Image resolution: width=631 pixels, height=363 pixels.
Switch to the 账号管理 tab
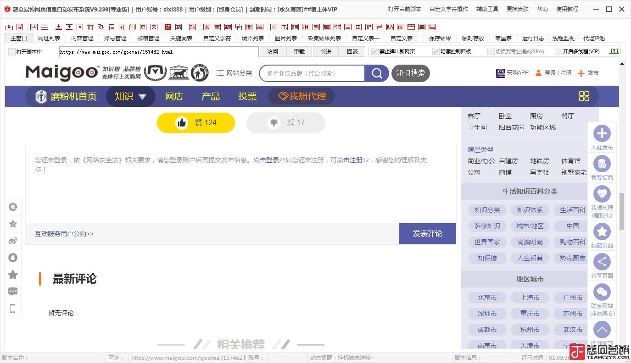(x=115, y=38)
